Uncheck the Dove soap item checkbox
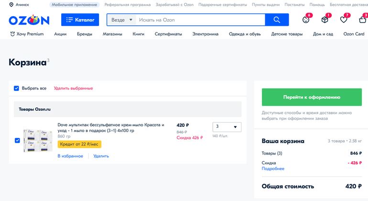The height and width of the screenshot is (201, 368). (18, 140)
